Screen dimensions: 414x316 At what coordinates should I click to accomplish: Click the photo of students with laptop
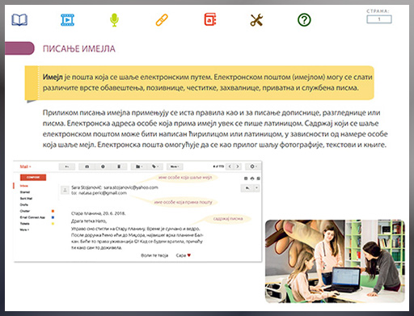pos(335,261)
